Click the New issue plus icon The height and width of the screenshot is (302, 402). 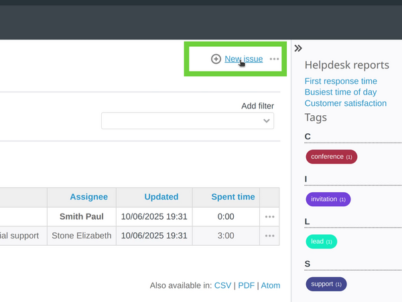pyautogui.click(x=216, y=59)
